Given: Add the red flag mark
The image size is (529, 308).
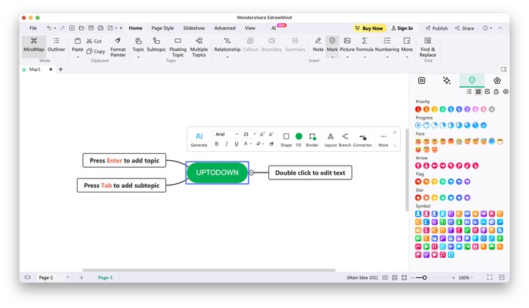Looking at the screenshot, I should (x=418, y=182).
